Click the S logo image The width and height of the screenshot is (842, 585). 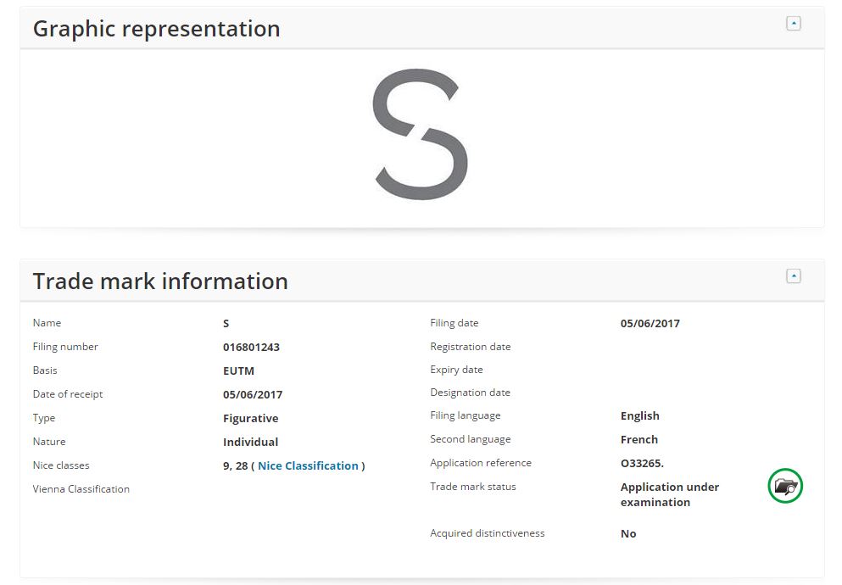[x=421, y=134]
